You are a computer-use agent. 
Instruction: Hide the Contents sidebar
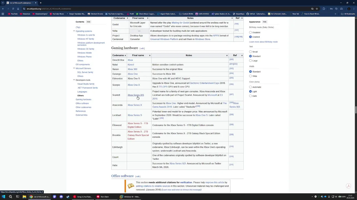[x=88, y=22]
